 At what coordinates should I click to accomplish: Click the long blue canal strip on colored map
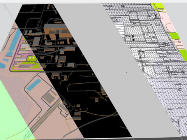tap(15, 40)
